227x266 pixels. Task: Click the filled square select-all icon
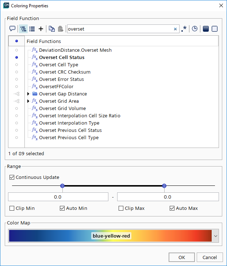tap(205, 29)
